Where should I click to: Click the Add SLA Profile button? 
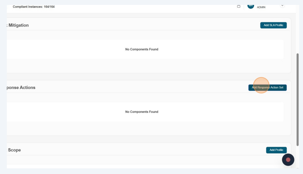[273, 25]
